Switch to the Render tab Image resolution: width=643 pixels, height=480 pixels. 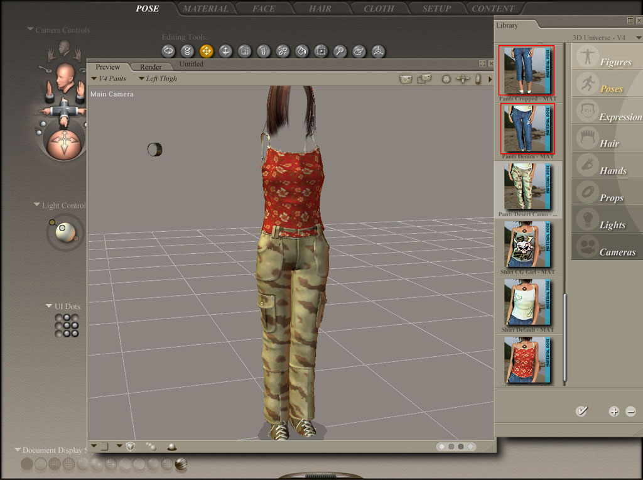coord(151,67)
